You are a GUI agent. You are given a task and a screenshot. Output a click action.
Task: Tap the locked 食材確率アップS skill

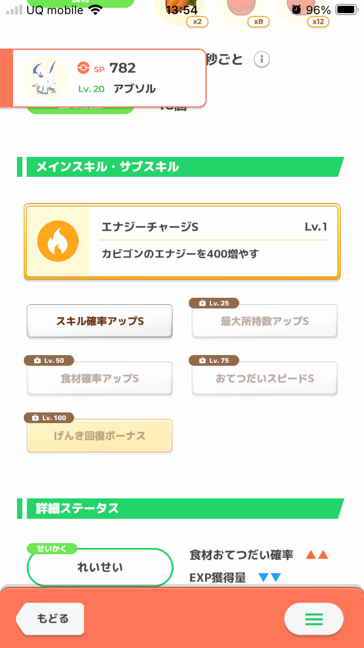99,379
